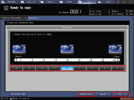
Task: Set sharpness to -2
Action: (x=42, y=68)
